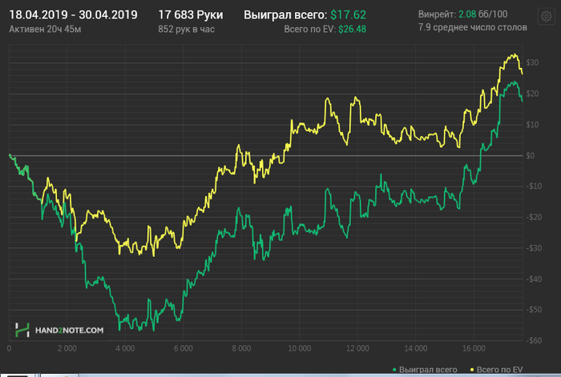Screen dimensions: 561x377
Task: Click '7.9 среднее число столов' text
Action: 473,27
